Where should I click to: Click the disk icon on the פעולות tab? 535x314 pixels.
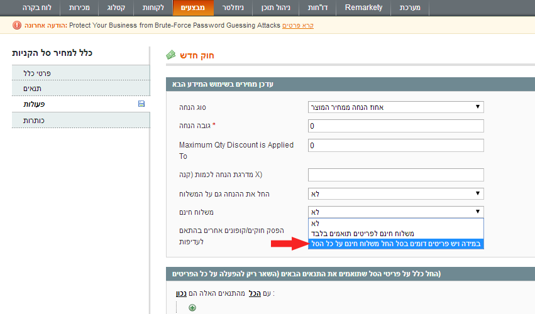click(141, 104)
